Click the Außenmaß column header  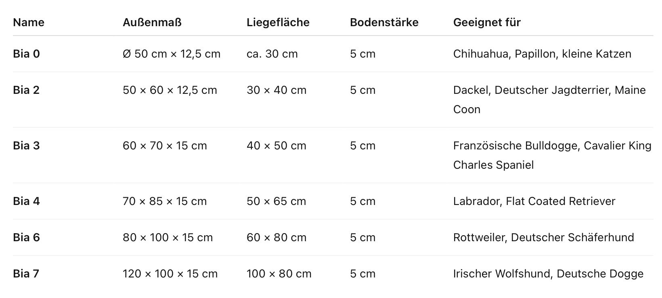[x=152, y=22]
